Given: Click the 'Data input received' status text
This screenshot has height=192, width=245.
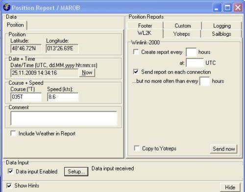Looking at the screenshot, I should point(113,168).
